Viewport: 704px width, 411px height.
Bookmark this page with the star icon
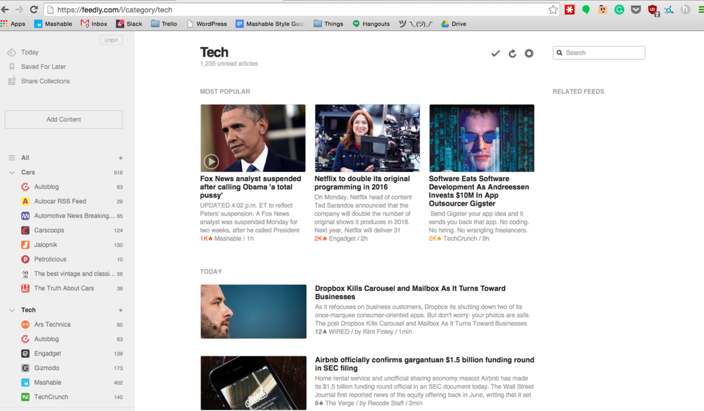(x=553, y=9)
